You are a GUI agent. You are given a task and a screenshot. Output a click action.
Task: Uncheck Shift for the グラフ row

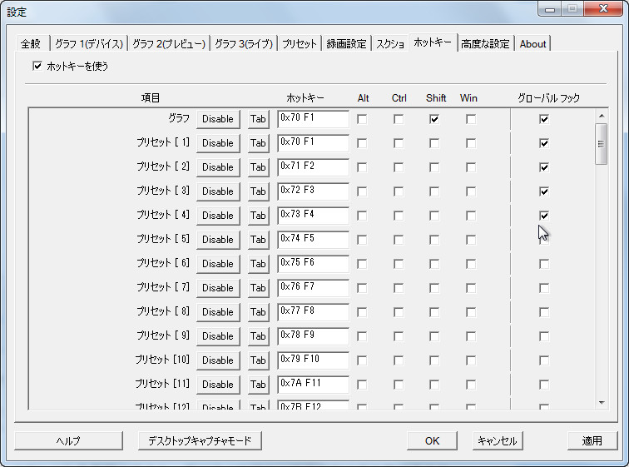pos(434,119)
